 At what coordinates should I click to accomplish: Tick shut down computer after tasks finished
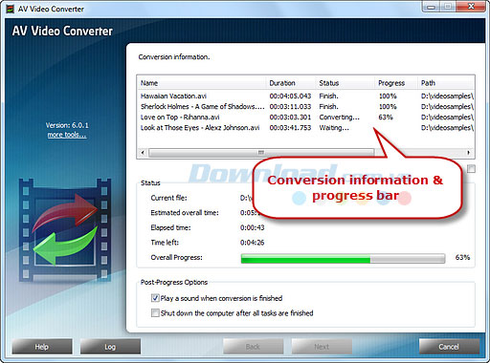coord(155,313)
